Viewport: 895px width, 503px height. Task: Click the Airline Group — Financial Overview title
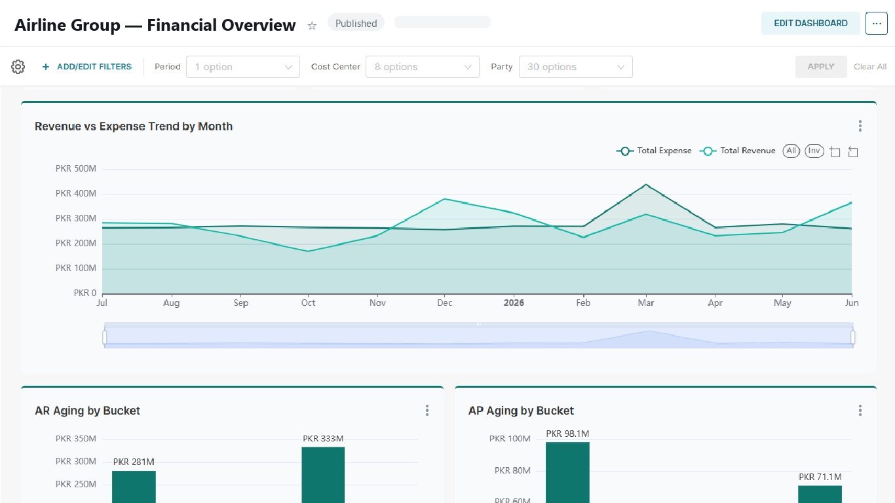point(155,26)
